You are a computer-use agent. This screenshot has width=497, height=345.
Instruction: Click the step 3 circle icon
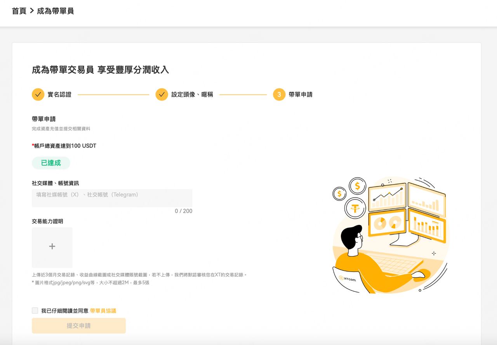coord(279,94)
